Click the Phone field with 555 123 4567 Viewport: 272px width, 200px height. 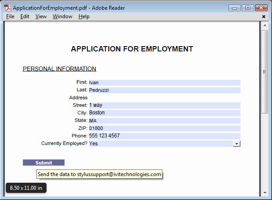click(x=164, y=136)
